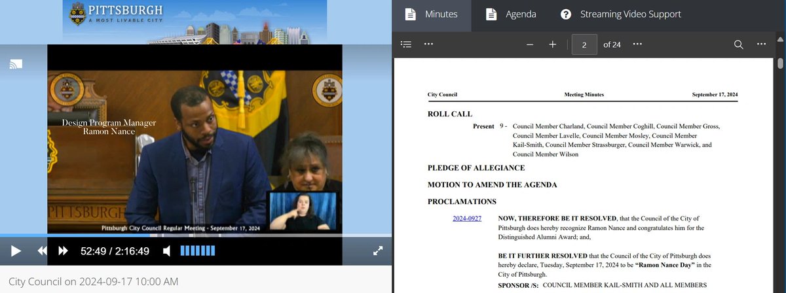Open options after page count

click(x=637, y=44)
